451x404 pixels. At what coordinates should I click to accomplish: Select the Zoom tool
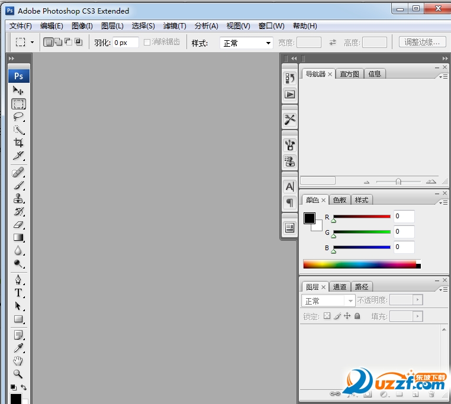tap(18, 374)
